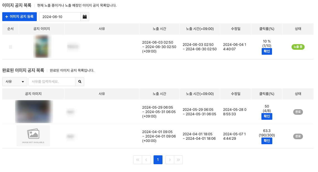Viewport: 318px width, 172px height.
Task: Click the 2024-06-10 date input field
Action: (x=60, y=17)
